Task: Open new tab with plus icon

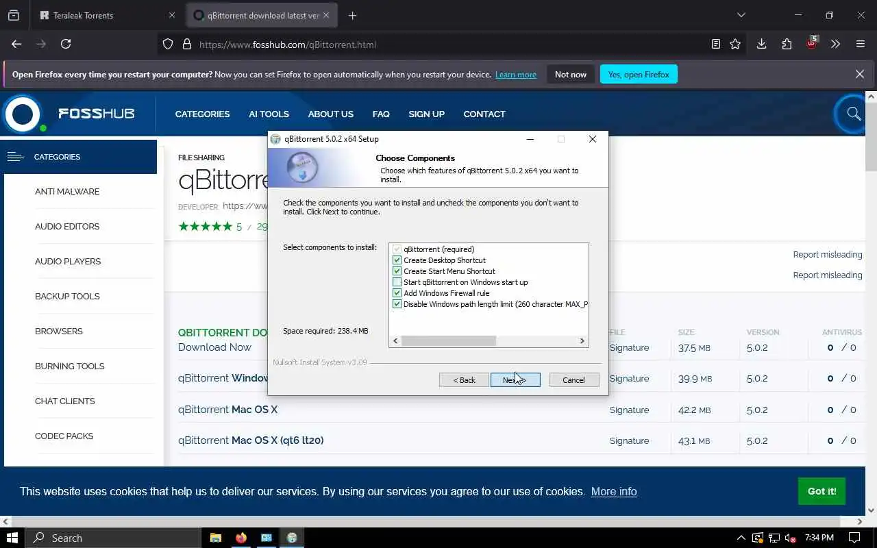Action: [352, 15]
